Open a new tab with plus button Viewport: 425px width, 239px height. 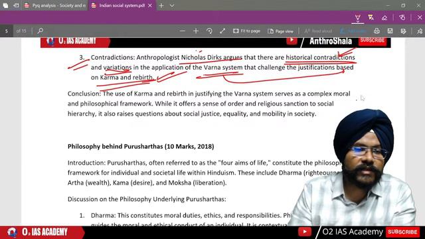pos(161,5)
